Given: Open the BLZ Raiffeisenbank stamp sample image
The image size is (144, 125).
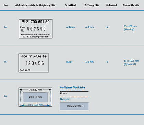Looking at the screenshot, I should click(36, 29).
